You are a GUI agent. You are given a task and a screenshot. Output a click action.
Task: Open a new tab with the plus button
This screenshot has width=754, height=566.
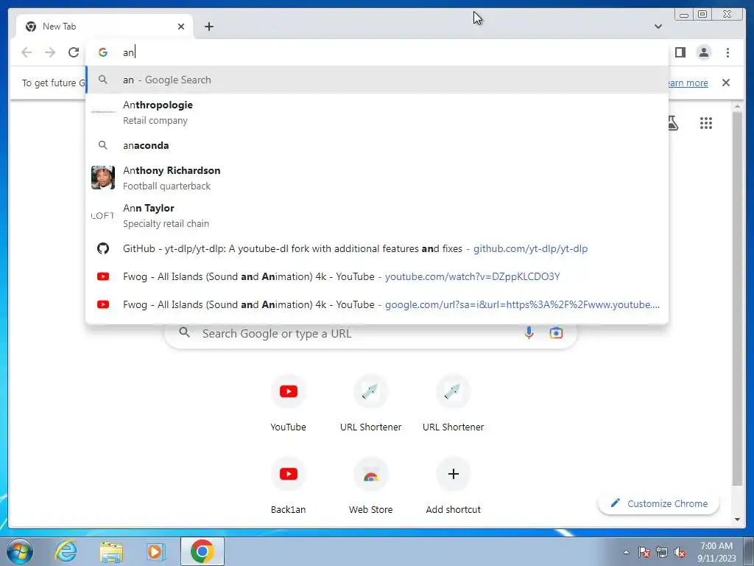click(x=208, y=27)
